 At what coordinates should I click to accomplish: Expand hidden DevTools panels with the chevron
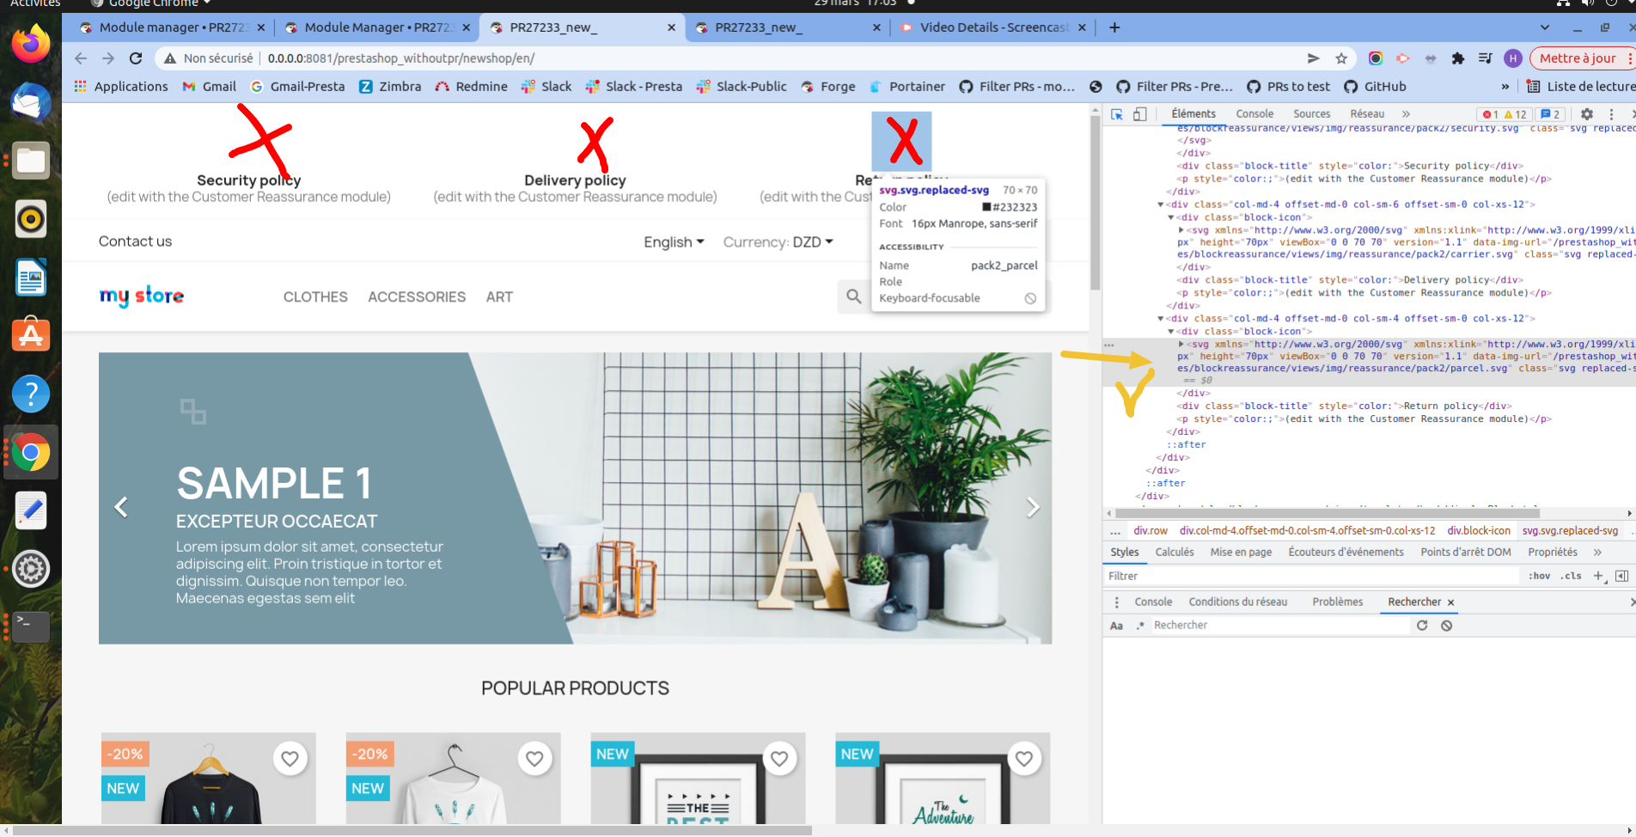[1406, 113]
